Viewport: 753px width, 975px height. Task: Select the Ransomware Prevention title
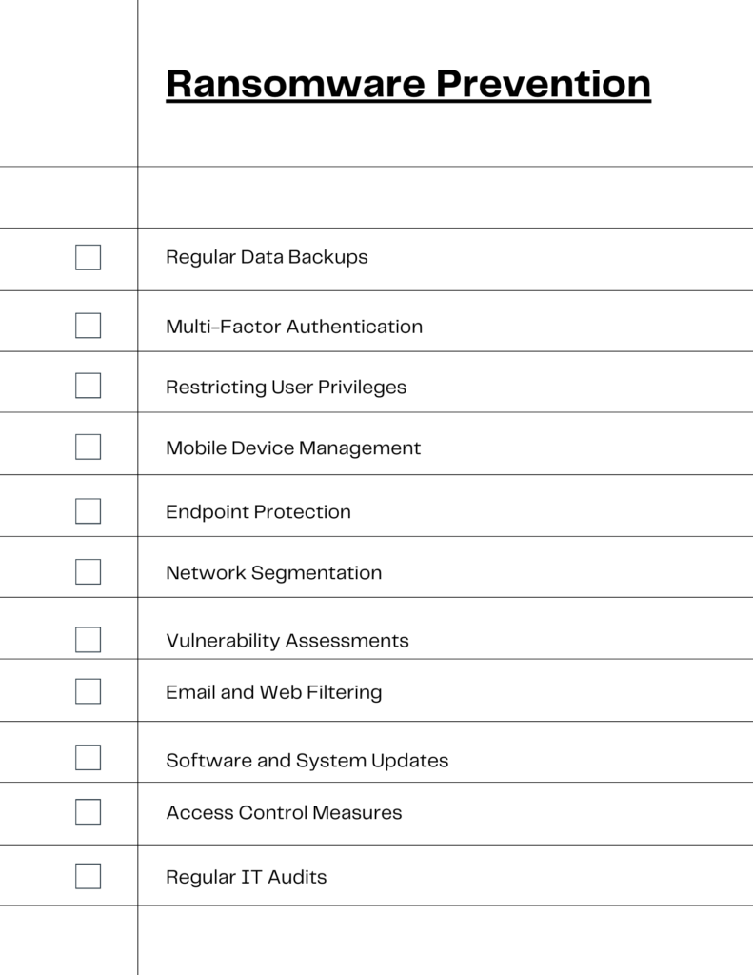[408, 84]
